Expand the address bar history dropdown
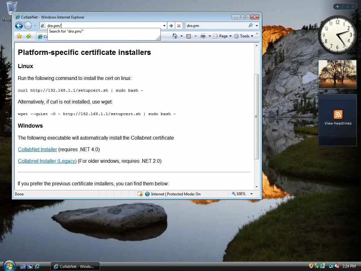 164,26
